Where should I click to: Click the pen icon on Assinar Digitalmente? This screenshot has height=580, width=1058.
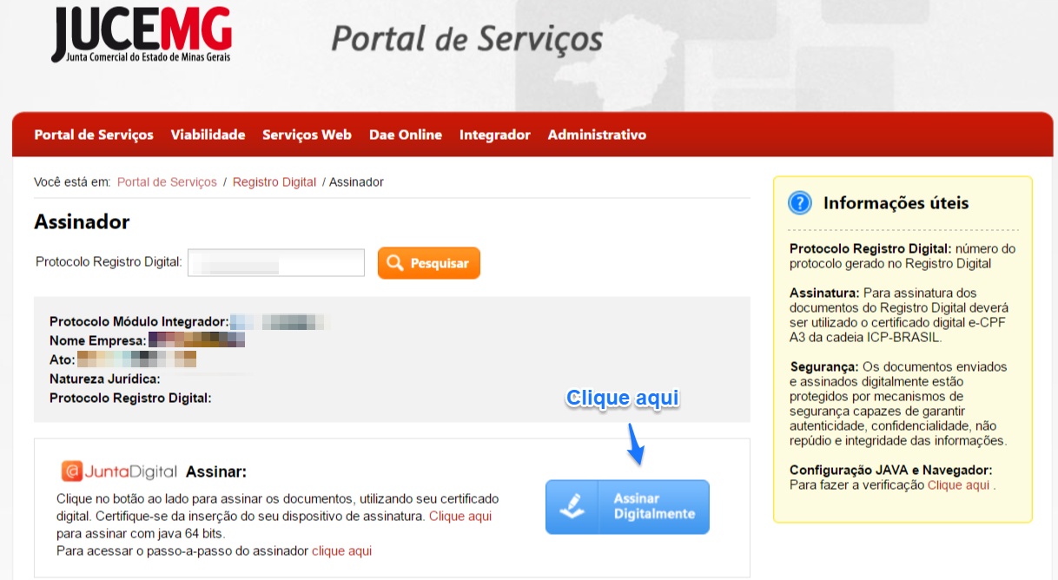(571, 507)
